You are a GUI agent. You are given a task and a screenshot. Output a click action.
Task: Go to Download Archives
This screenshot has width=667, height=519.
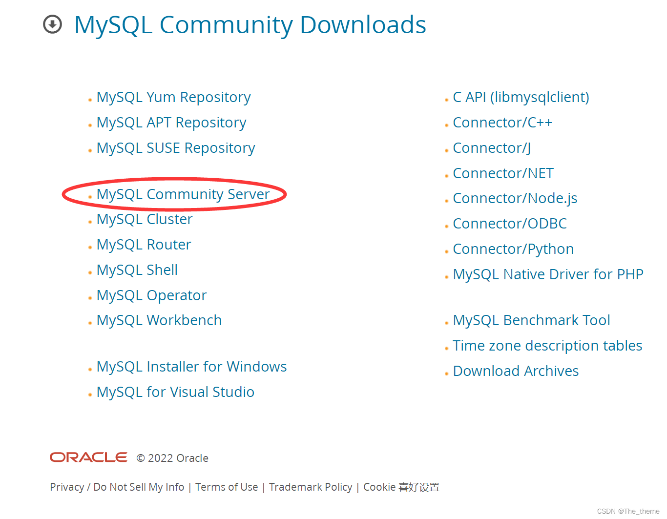516,371
